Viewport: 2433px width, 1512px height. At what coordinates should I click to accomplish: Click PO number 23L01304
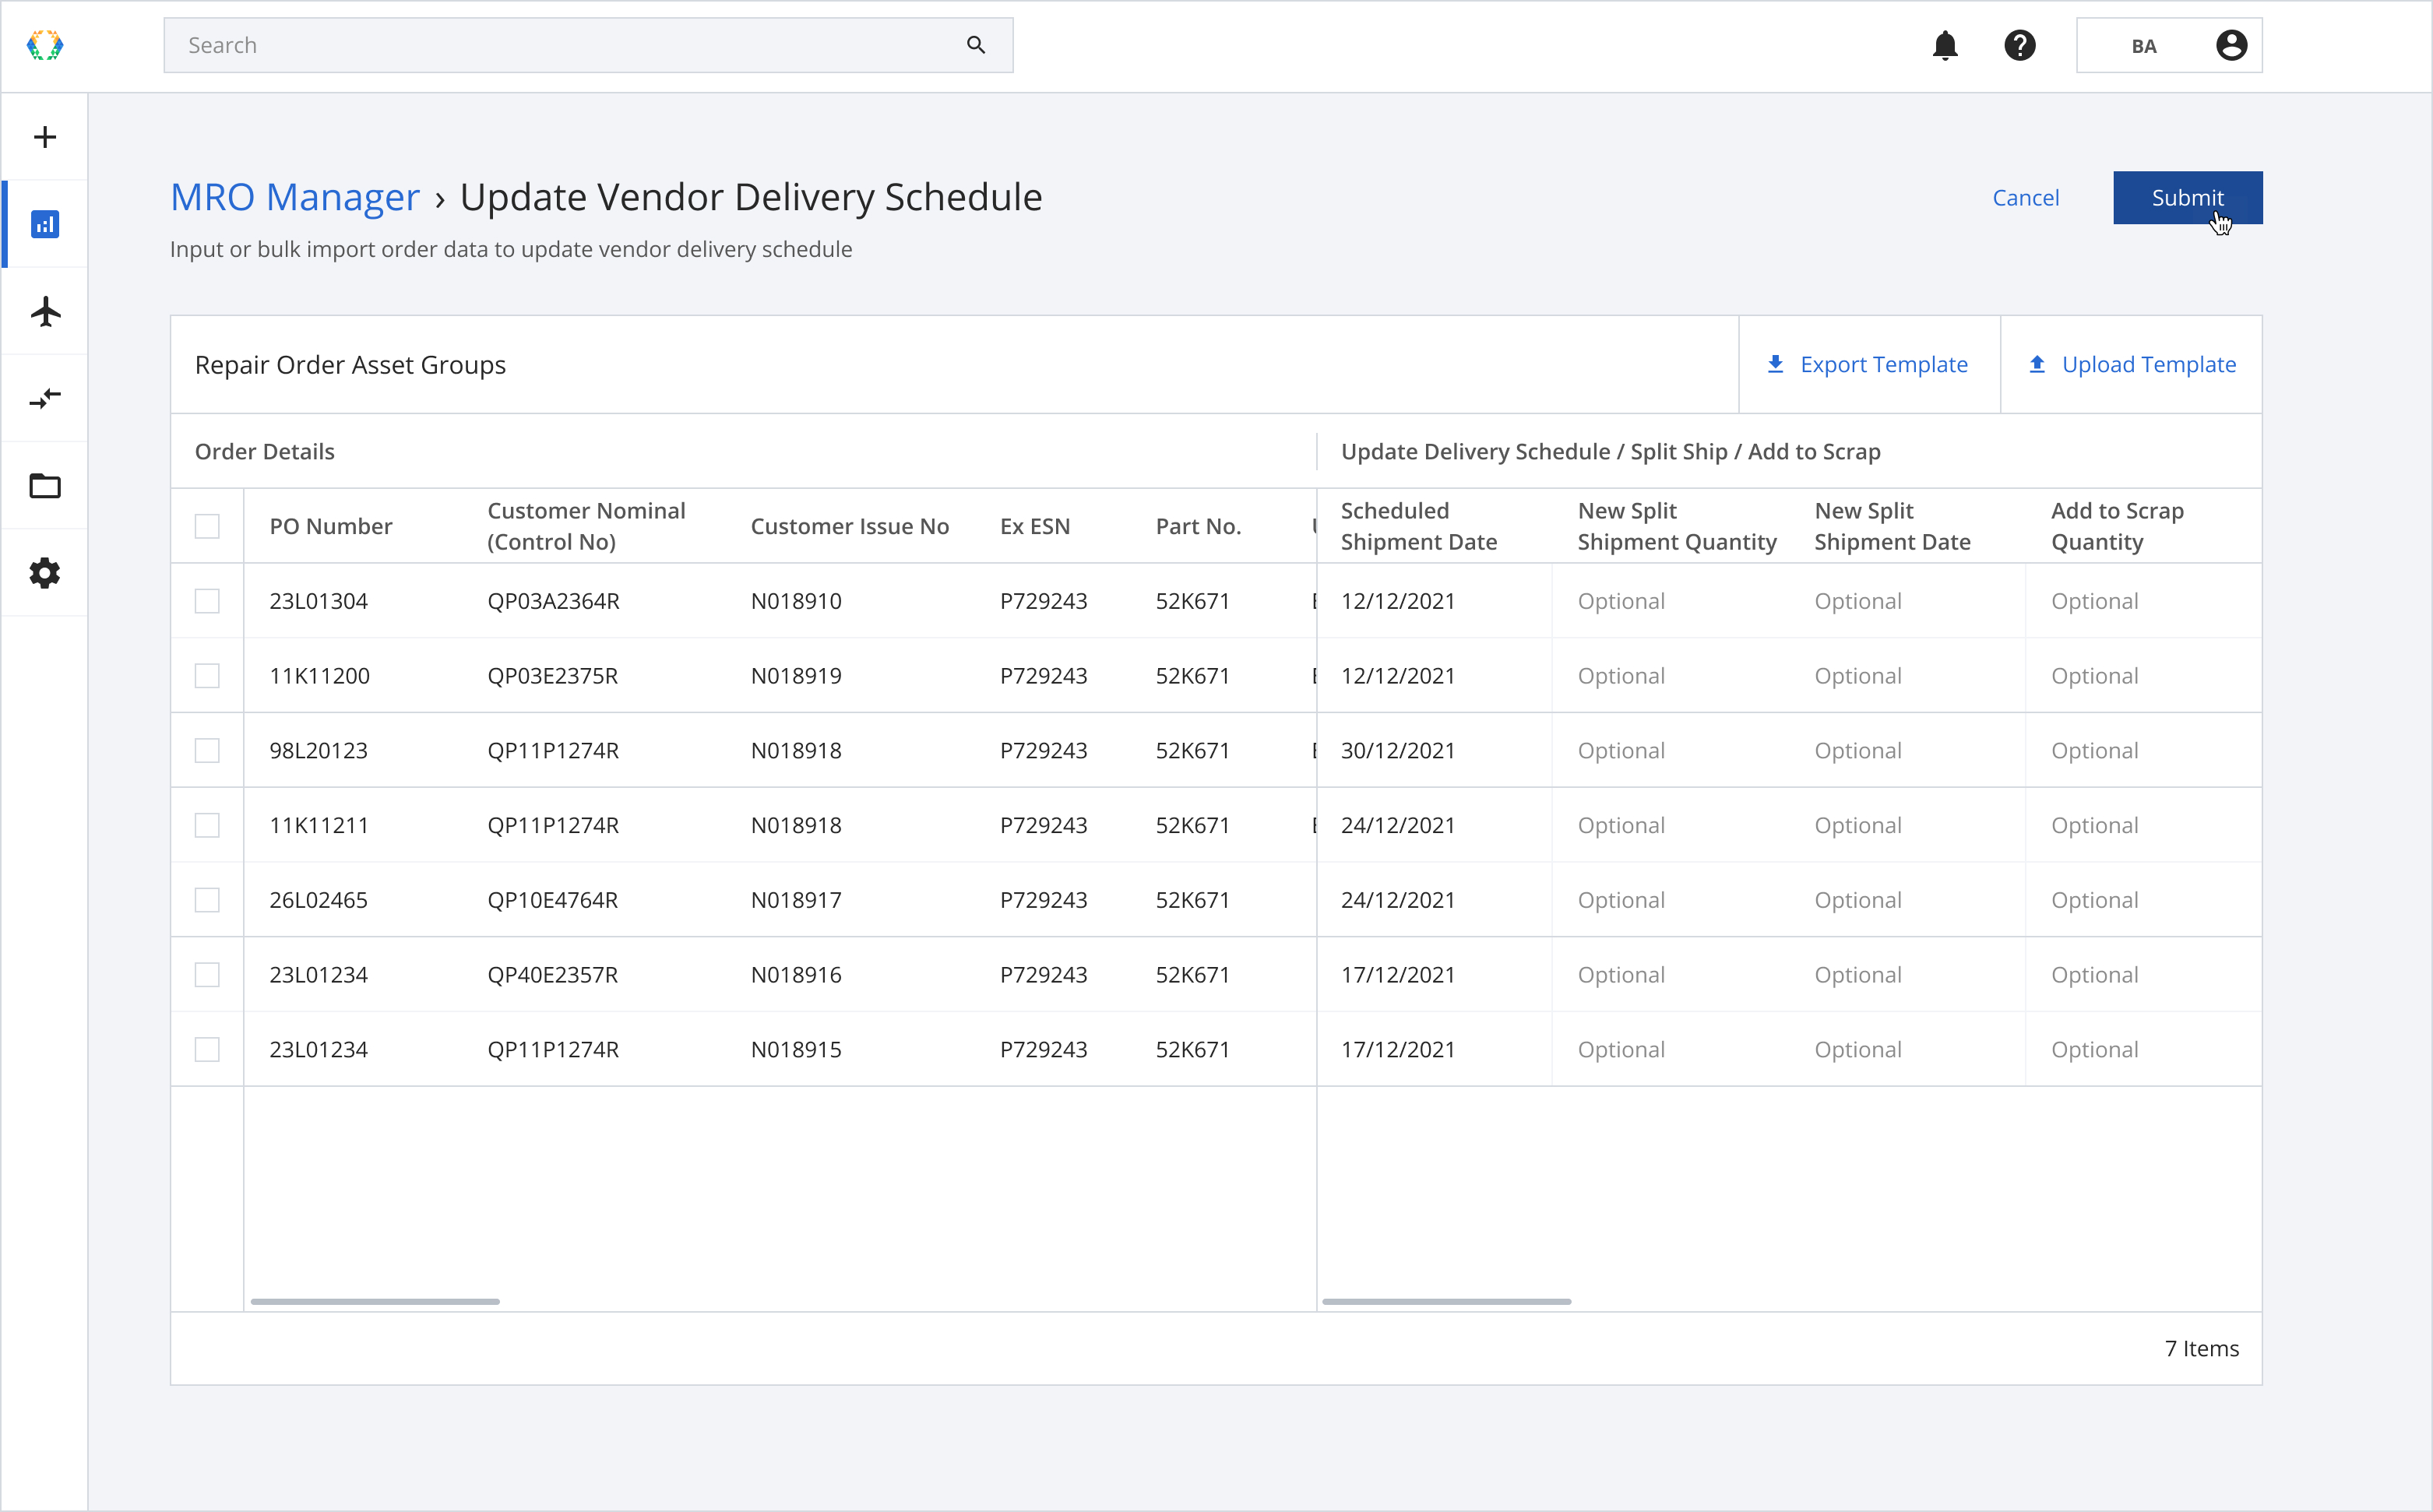point(318,601)
